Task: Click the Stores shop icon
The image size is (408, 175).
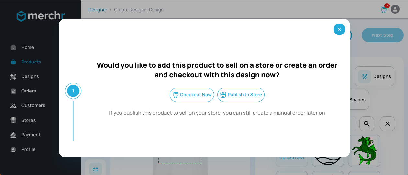Action: [13, 120]
